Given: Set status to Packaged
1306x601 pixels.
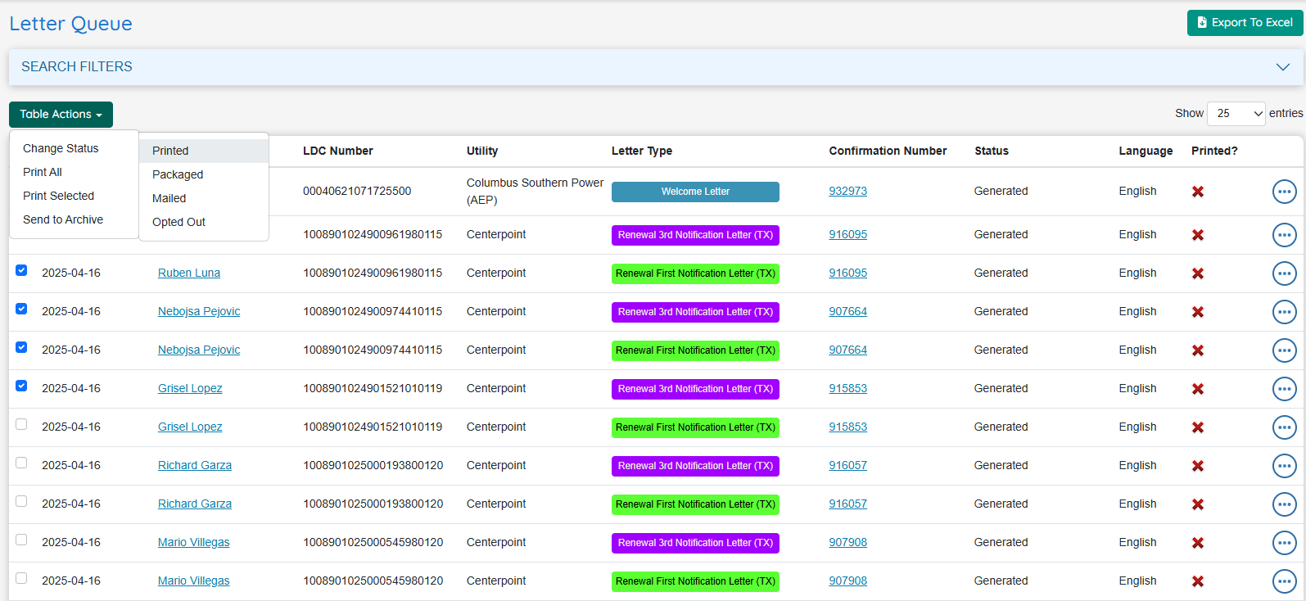Looking at the screenshot, I should point(204,174).
